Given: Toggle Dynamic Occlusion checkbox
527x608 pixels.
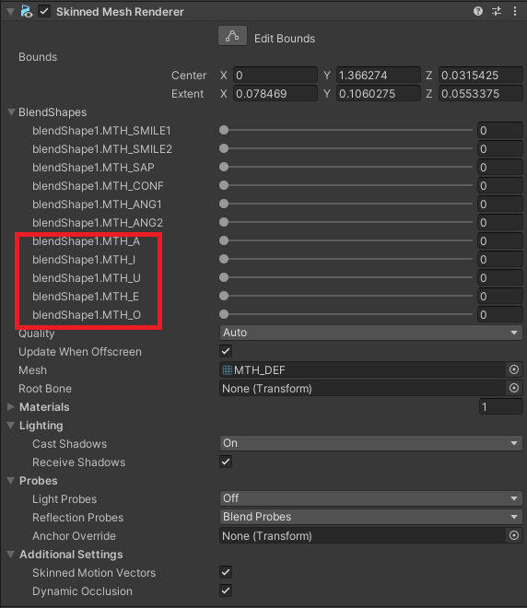Looking at the screenshot, I should pos(226,590).
